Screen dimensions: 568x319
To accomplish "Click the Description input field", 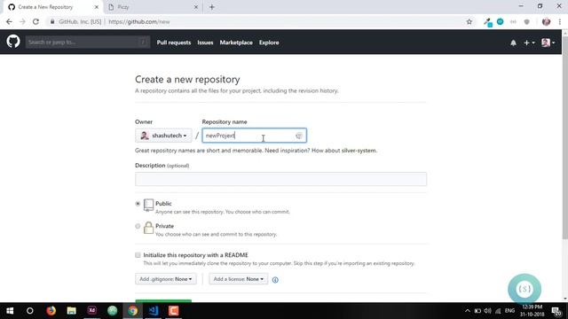I will click(280, 179).
